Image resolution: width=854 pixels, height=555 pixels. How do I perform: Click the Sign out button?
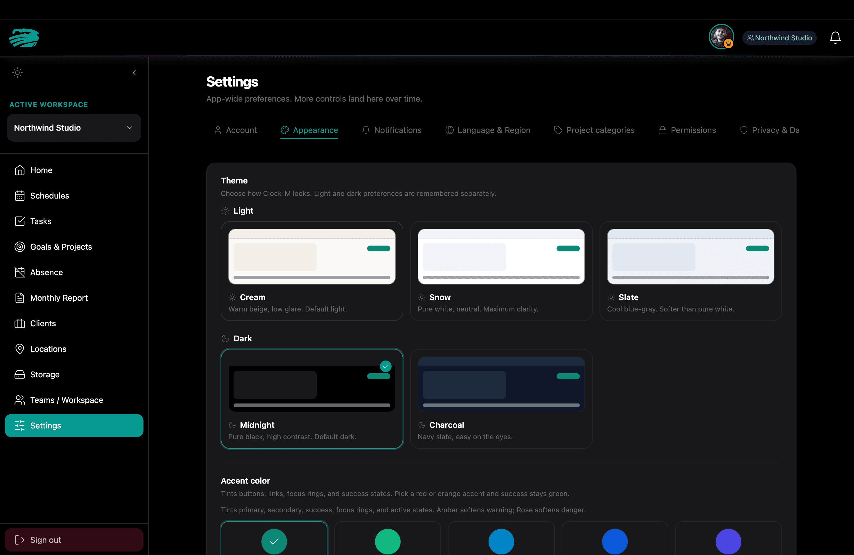74,540
